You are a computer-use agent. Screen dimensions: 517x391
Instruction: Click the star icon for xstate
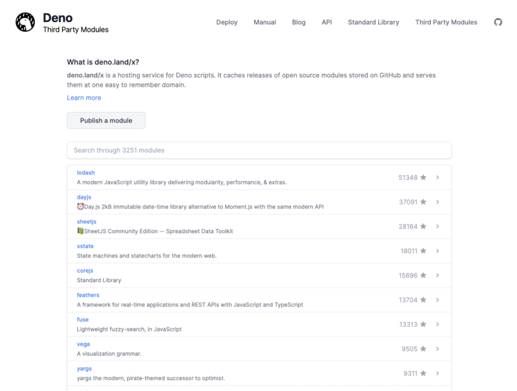click(423, 251)
